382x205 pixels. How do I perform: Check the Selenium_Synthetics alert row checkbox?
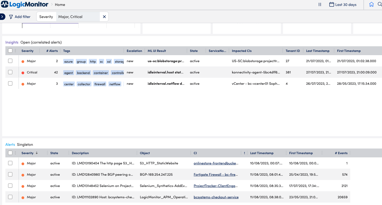(x=10, y=186)
